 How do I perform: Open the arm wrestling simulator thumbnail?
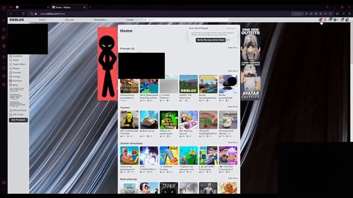[x=129, y=156]
